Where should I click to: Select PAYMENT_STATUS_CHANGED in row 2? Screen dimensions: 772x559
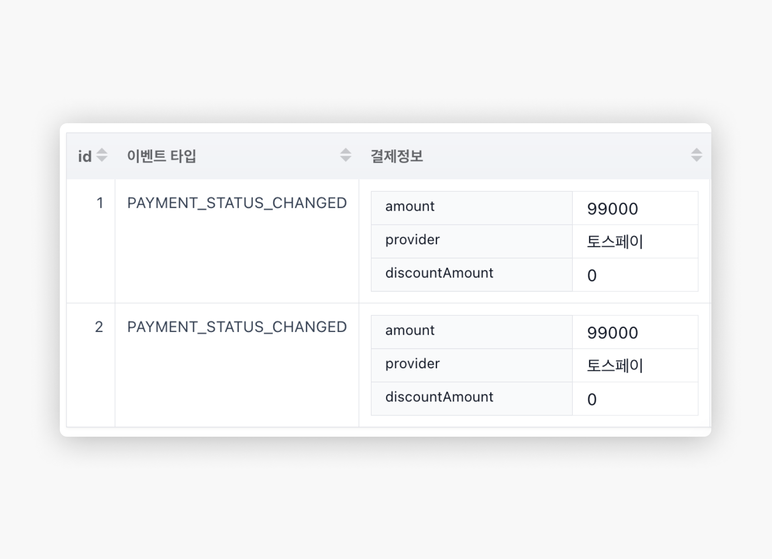[x=237, y=327]
